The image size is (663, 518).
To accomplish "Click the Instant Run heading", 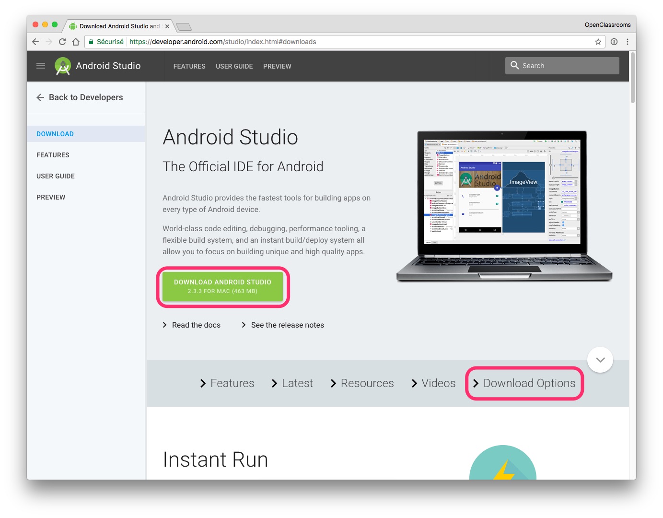I will pos(215,459).
